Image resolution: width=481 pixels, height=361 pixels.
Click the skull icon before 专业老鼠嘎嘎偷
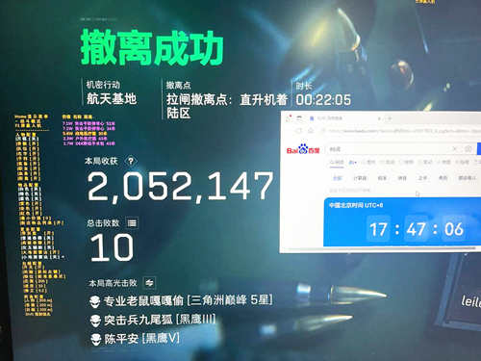tap(95, 301)
